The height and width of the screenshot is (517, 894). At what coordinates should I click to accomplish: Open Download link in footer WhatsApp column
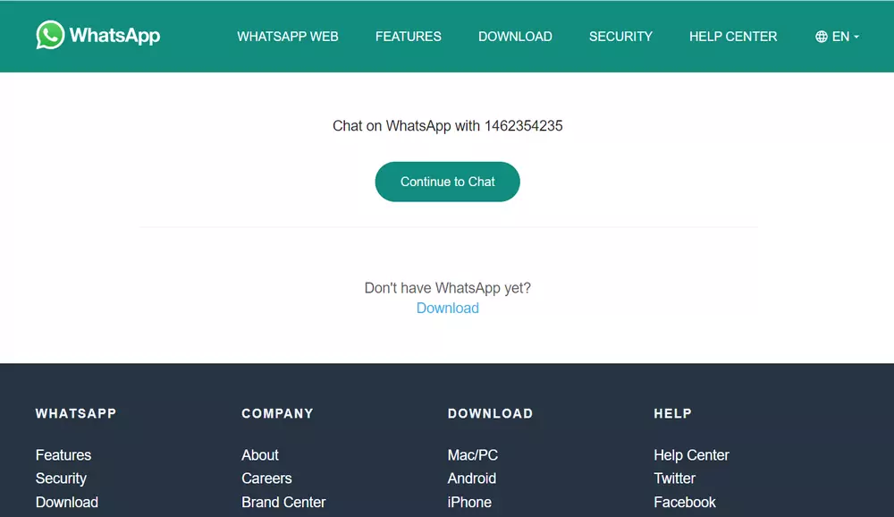67,502
